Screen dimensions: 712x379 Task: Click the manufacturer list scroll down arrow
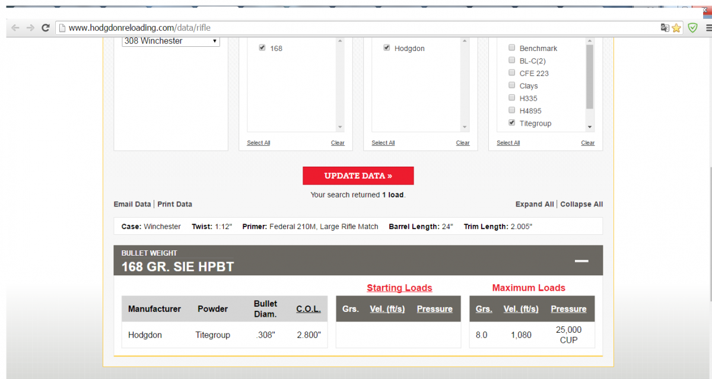coord(465,127)
